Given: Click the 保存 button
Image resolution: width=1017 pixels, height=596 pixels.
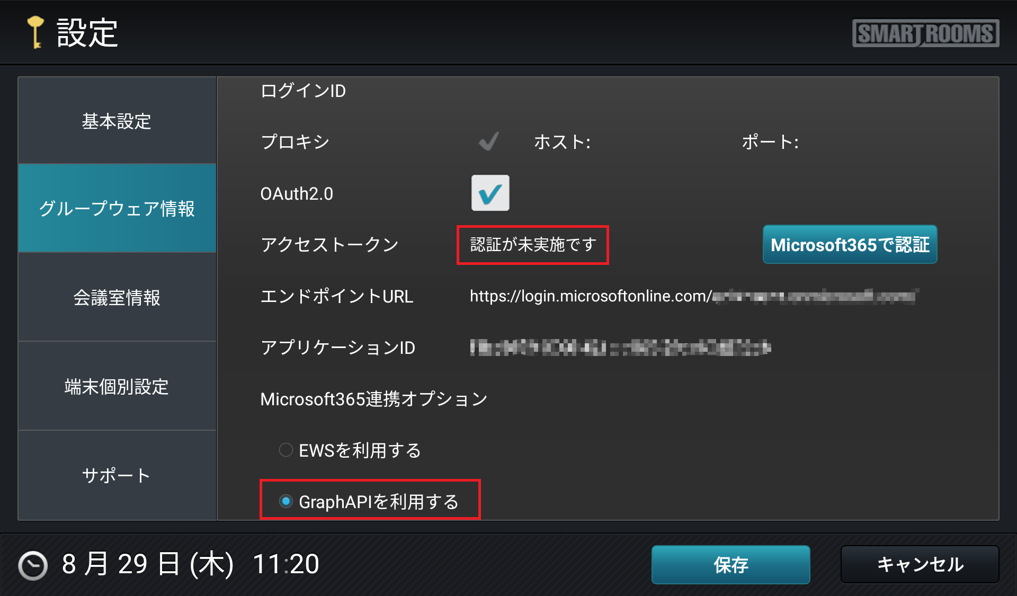Looking at the screenshot, I should click(x=730, y=565).
